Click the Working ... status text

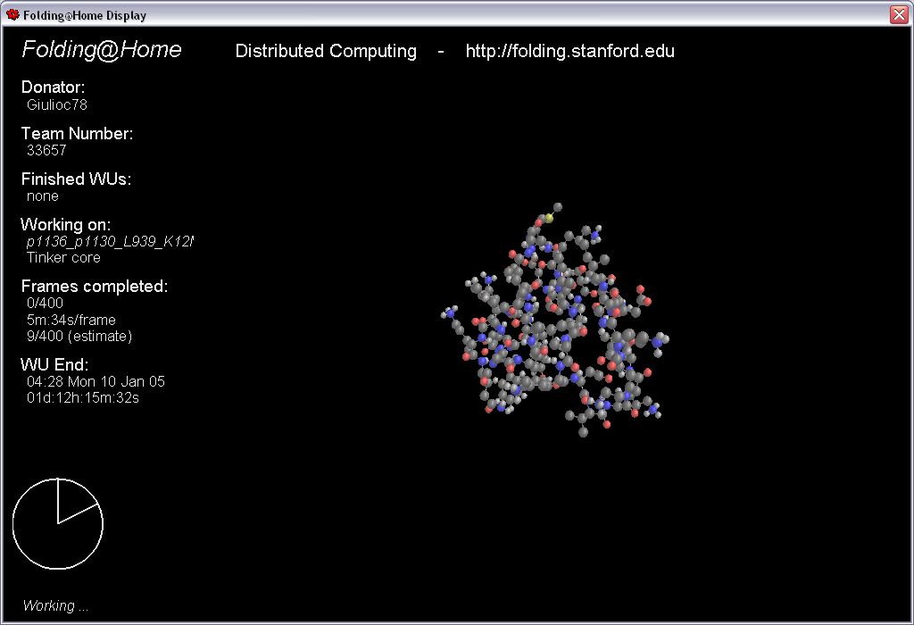56,605
